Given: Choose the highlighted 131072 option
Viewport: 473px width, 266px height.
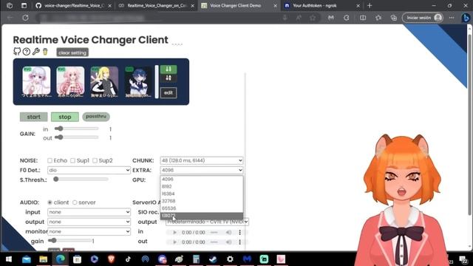Looking at the screenshot, I should [202, 216].
